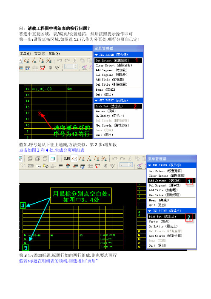
Task: Click the scissors Cut icon in the first figure
Action: [x=74, y=60]
